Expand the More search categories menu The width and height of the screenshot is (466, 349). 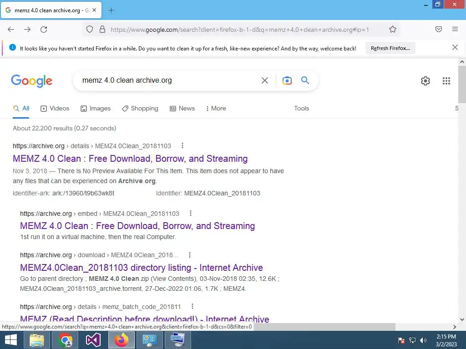pyautogui.click(x=216, y=109)
